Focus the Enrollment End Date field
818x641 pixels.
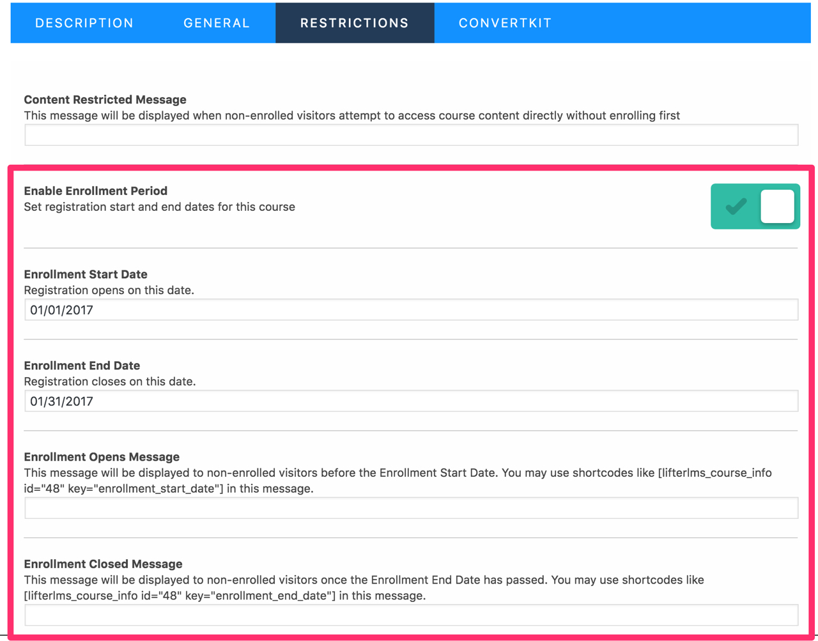412,401
